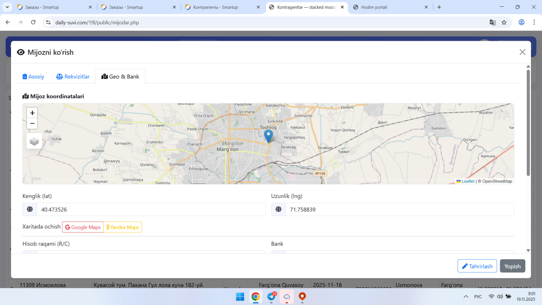Close the Mijozni ko'rish dialog with X
This screenshot has height=305, width=542.
522,52
